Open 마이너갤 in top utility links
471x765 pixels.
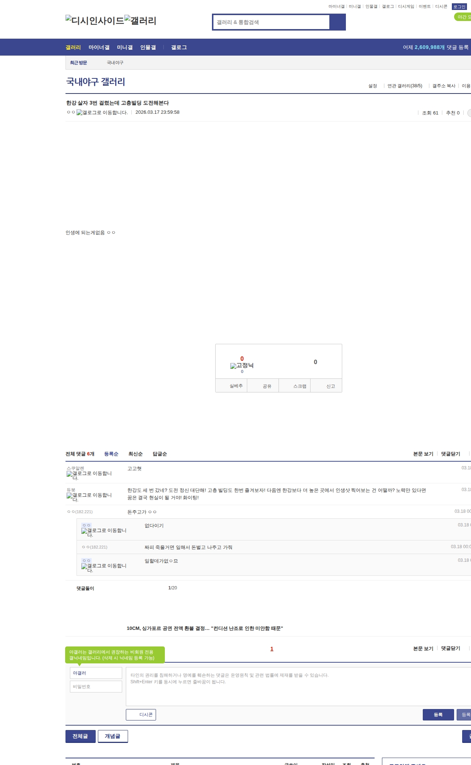tap(336, 7)
